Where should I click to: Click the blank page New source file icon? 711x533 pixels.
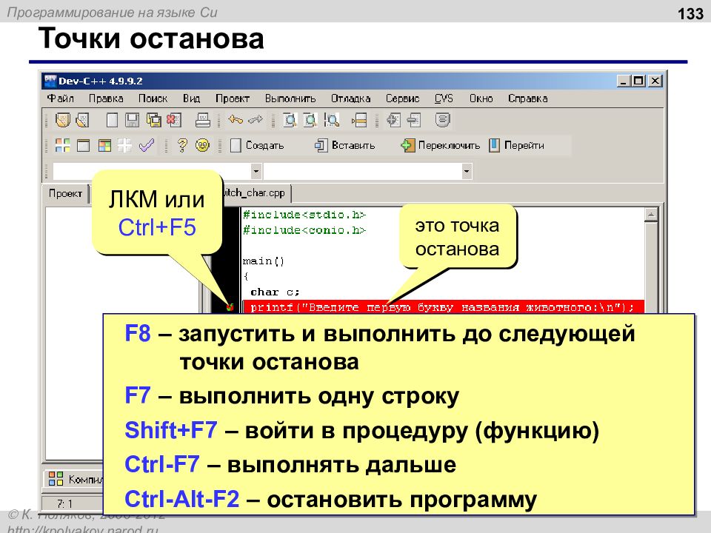[112, 120]
